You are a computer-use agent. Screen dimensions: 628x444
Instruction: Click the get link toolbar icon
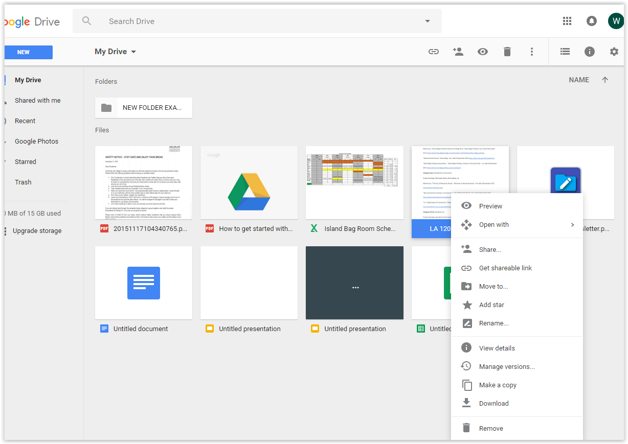click(434, 52)
